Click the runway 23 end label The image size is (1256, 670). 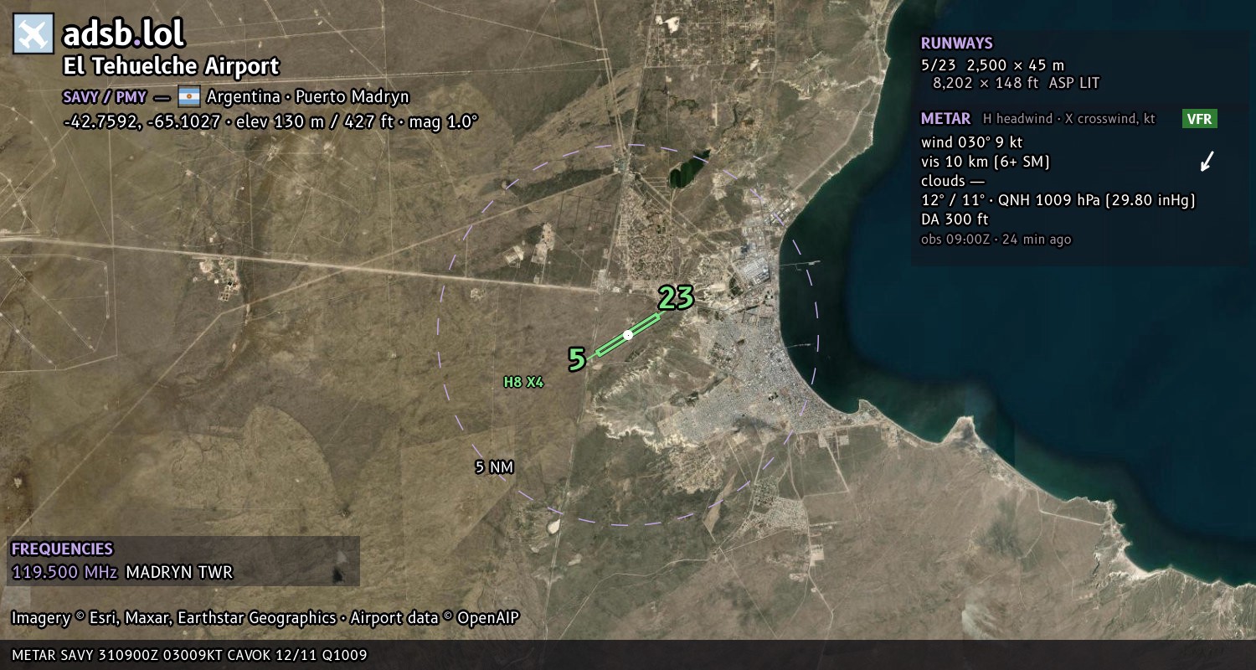click(x=677, y=297)
